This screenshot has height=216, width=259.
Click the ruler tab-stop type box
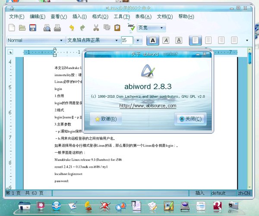[10, 52]
